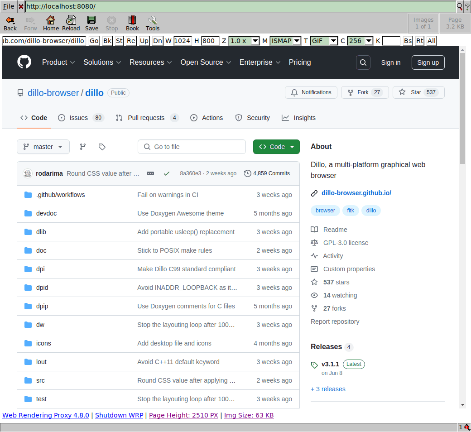Switch to the Actions tab
471x432 pixels.
click(x=207, y=118)
